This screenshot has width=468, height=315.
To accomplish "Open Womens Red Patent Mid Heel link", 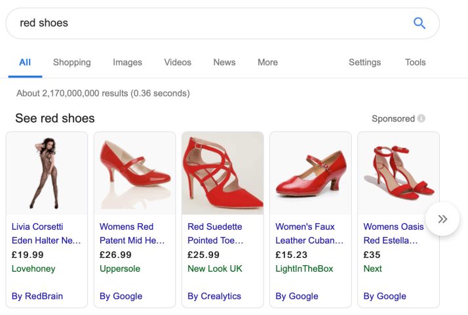I will (x=132, y=234).
